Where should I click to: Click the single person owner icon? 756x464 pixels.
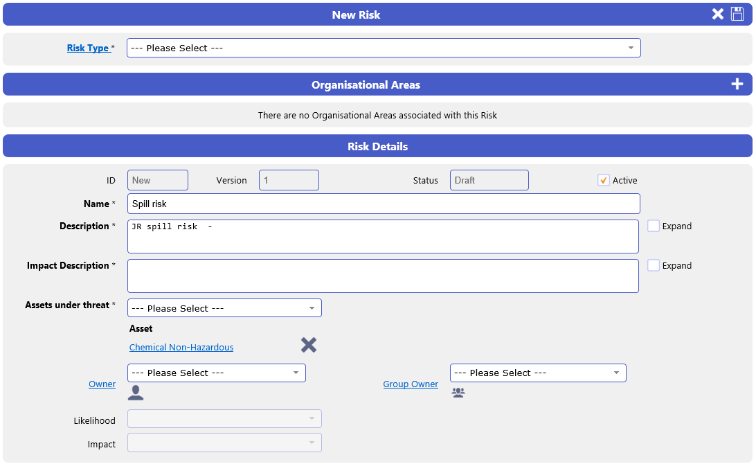(136, 393)
